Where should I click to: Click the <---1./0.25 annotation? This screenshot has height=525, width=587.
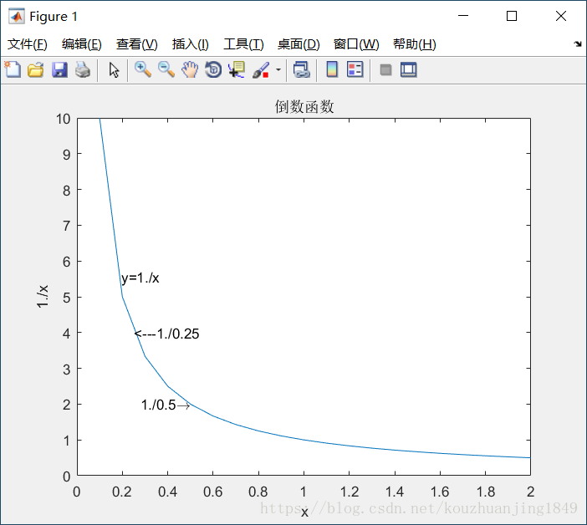point(167,334)
